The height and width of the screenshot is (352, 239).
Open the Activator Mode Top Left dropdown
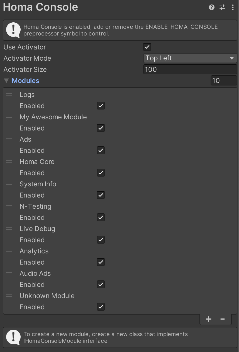pyautogui.click(x=190, y=58)
